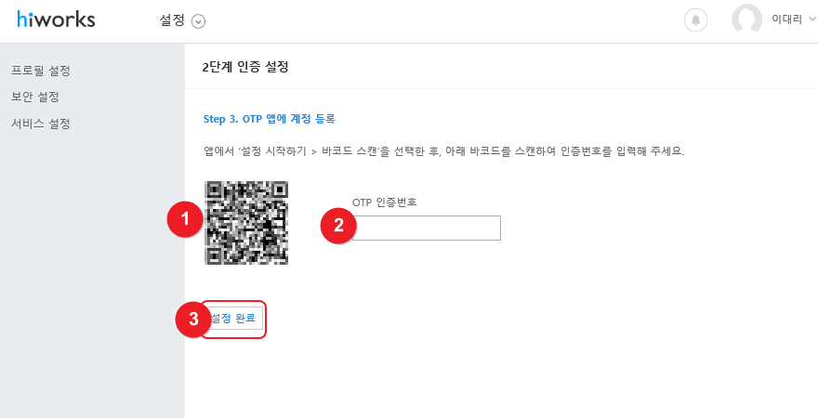Viewport: 818px width, 418px height.
Task: Click the hiworks logo
Action: tap(56, 20)
